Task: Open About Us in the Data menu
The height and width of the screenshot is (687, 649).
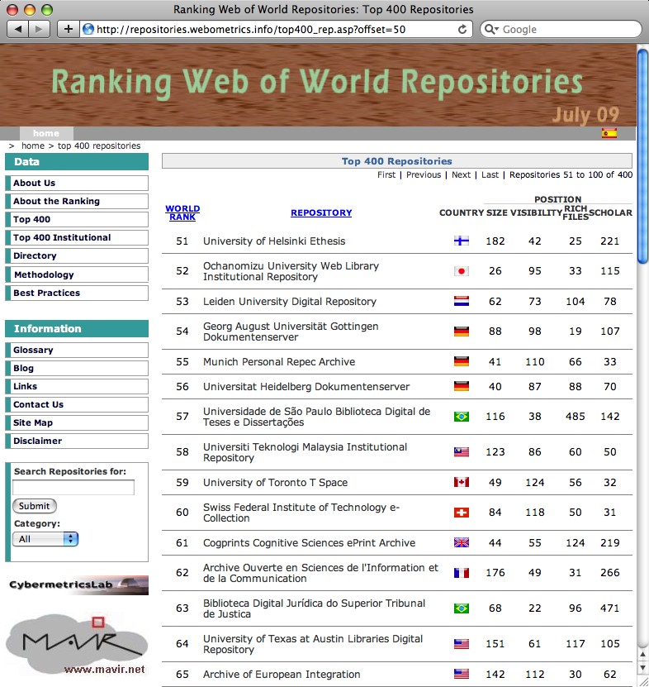Action: click(77, 184)
